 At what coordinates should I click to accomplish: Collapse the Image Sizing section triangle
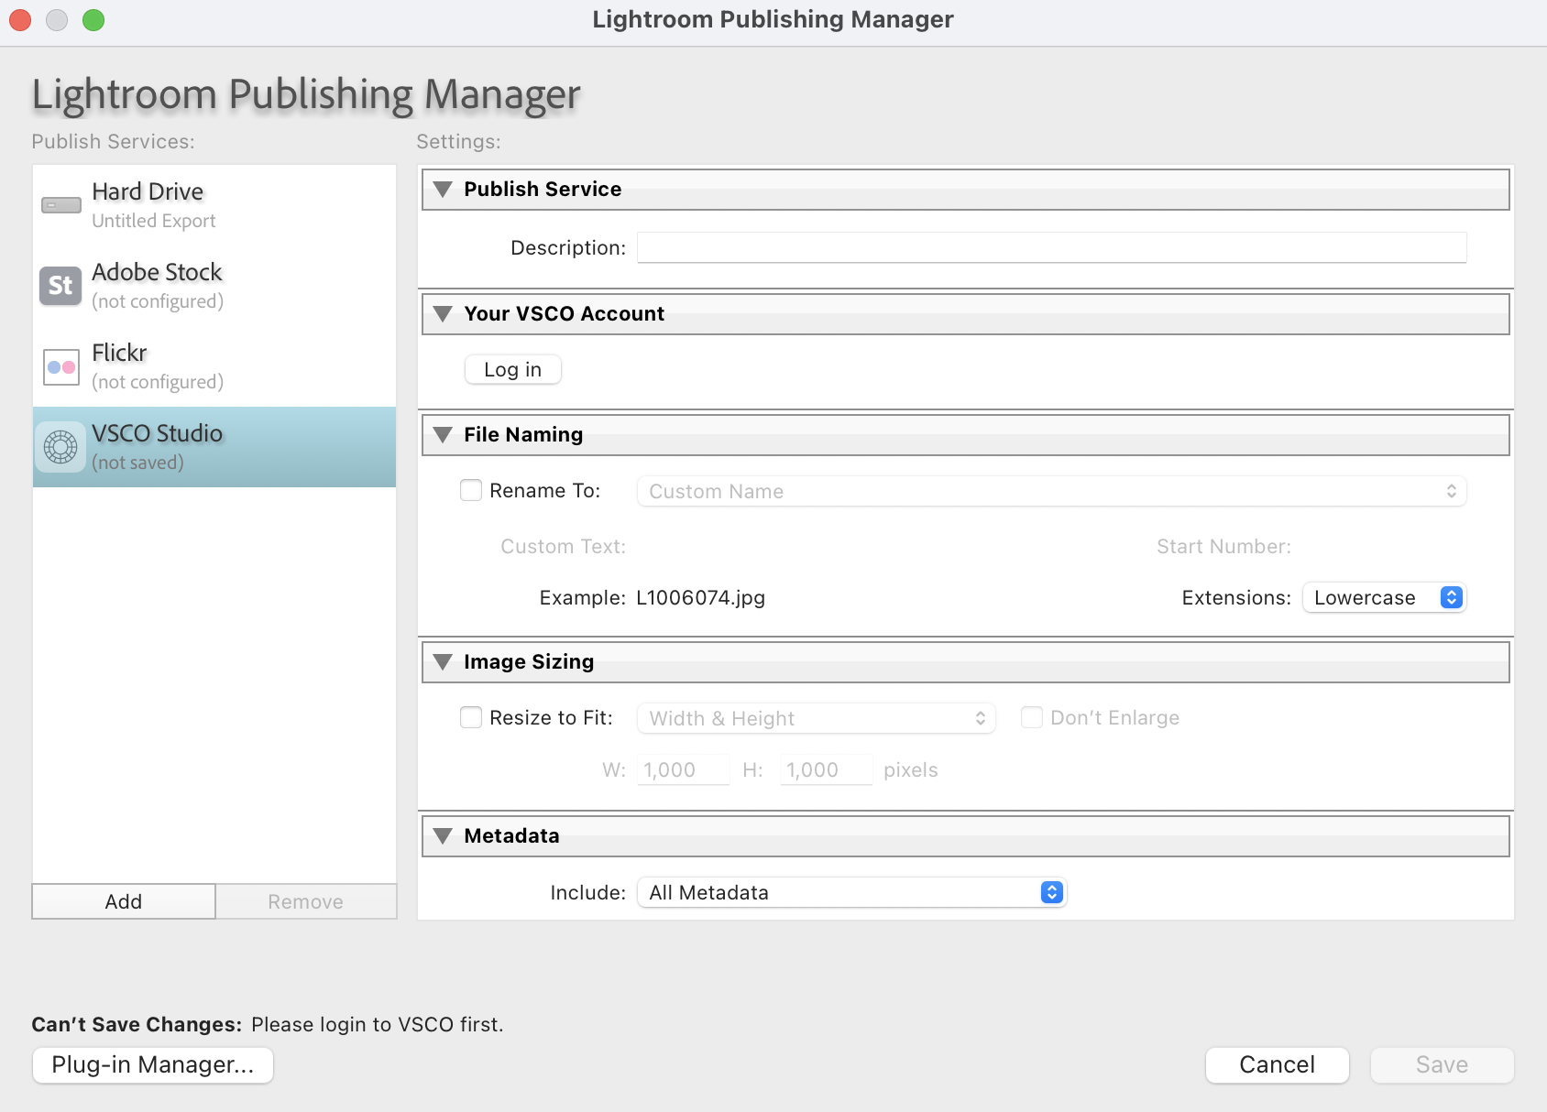pyautogui.click(x=443, y=662)
